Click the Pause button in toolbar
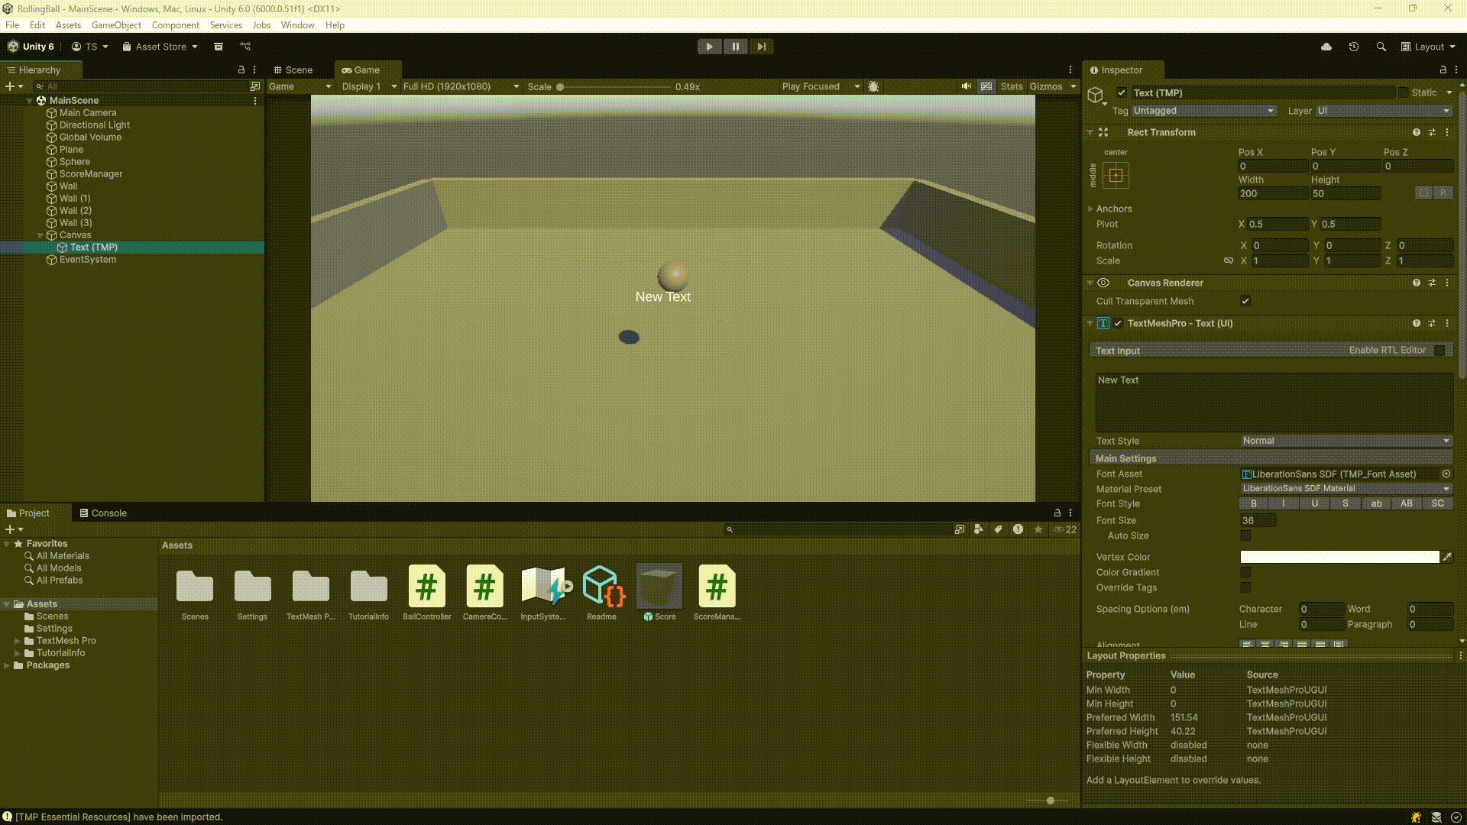Image resolution: width=1467 pixels, height=825 pixels. point(735,47)
